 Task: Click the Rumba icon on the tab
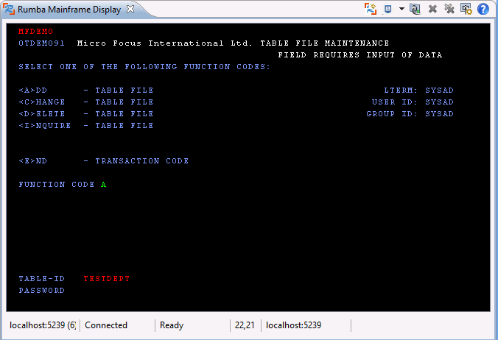[10, 10]
